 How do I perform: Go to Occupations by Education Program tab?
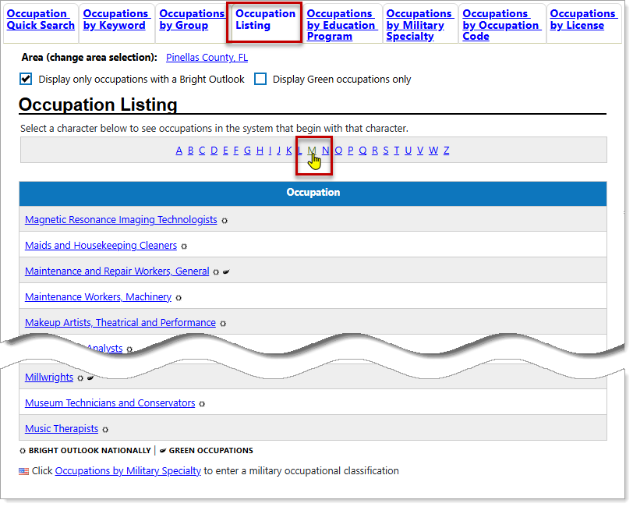coord(341,25)
